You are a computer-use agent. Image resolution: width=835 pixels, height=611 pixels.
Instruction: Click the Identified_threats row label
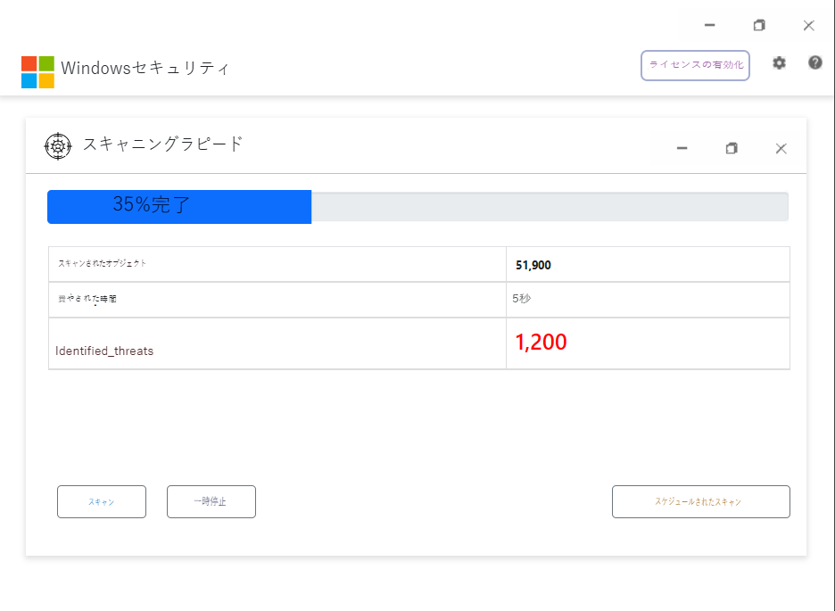[x=104, y=351]
